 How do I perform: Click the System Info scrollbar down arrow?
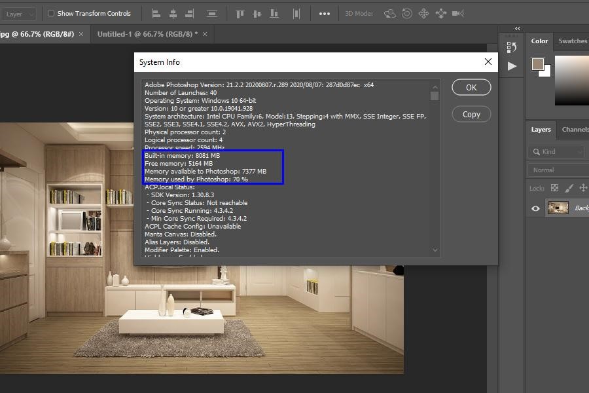coord(435,250)
